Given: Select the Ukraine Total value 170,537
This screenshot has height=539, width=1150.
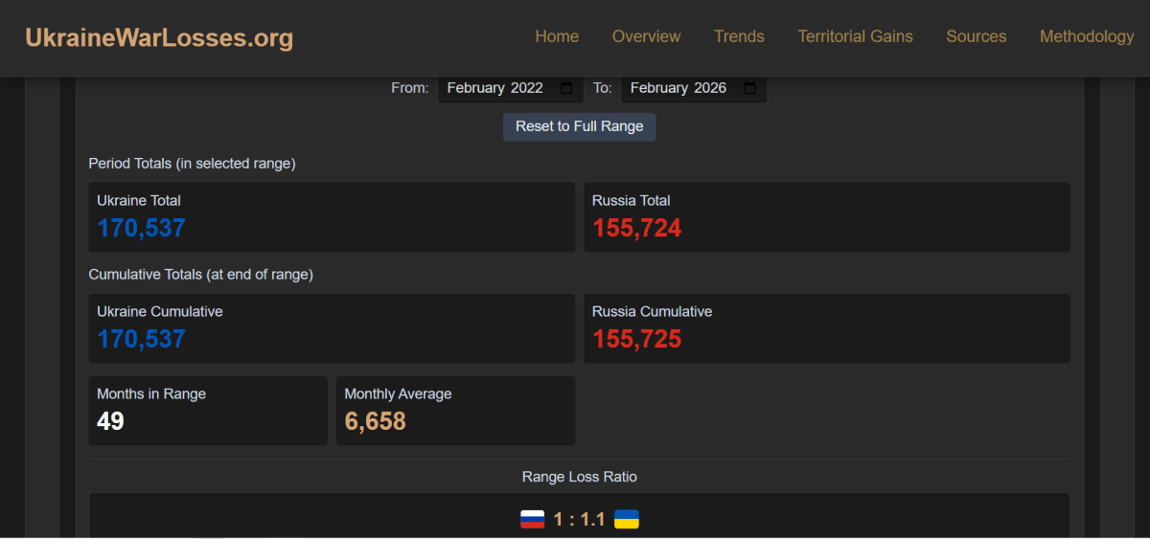Looking at the screenshot, I should 141,229.
